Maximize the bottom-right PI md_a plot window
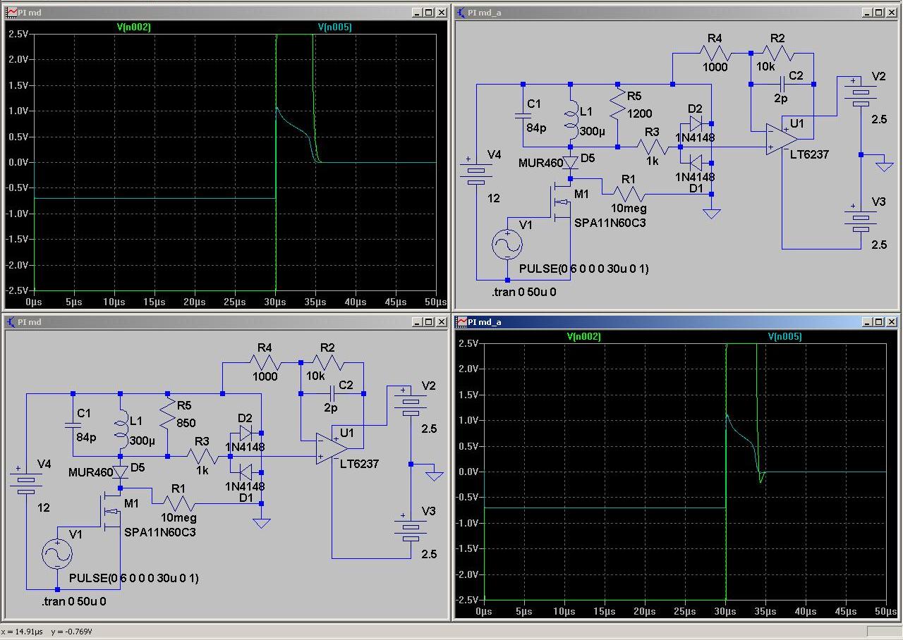 [x=878, y=321]
